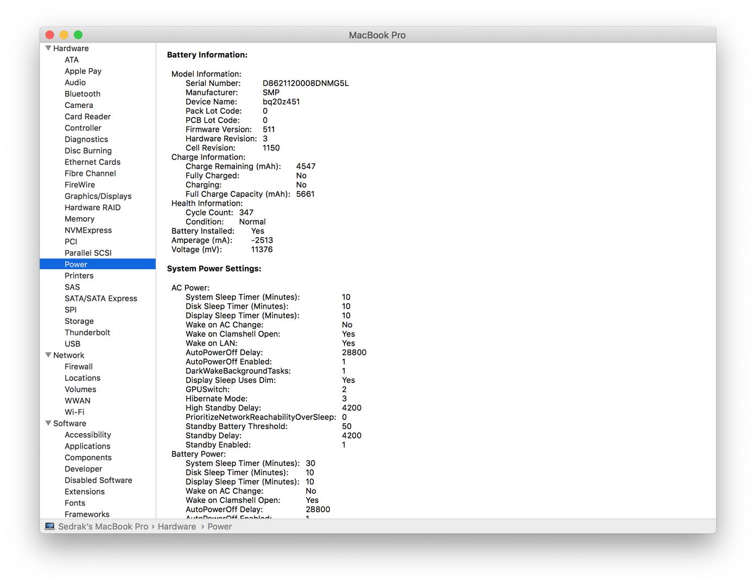Collapse the Software section triangle
Screen dimensions: 756x586
tap(48, 423)
